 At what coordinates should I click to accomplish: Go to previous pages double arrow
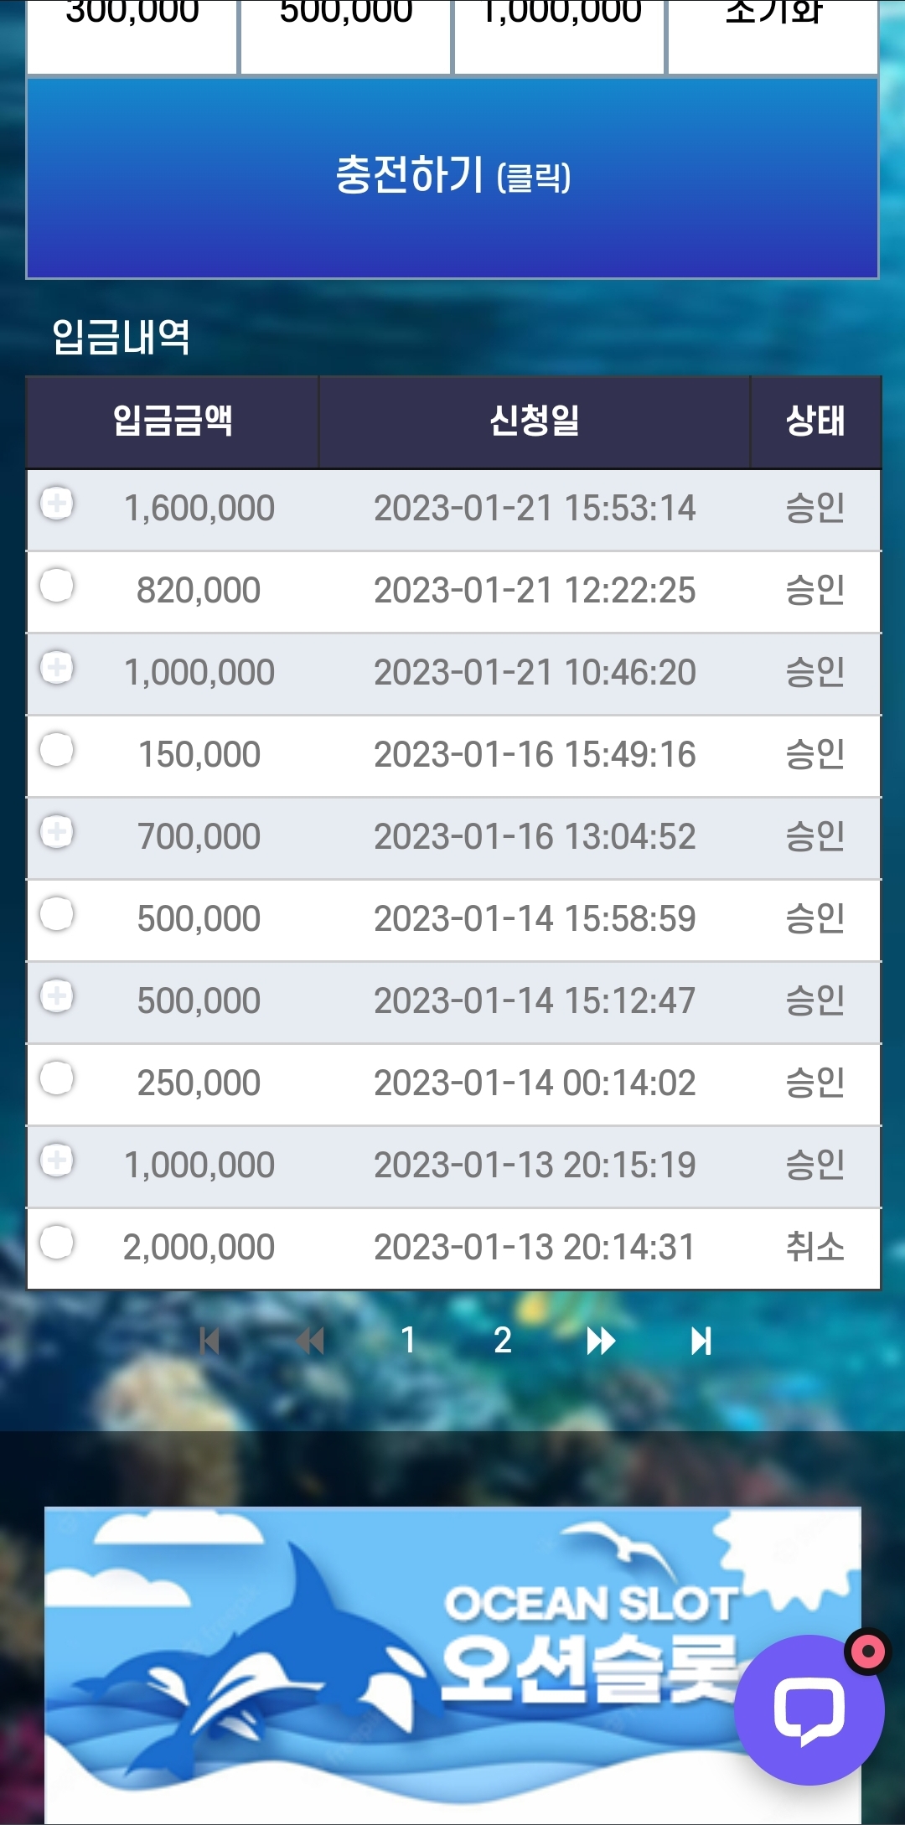(310, 1341)
